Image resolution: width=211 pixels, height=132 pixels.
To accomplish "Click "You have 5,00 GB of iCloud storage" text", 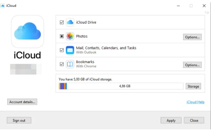I will pyautogui.click(x=85, y=79).
